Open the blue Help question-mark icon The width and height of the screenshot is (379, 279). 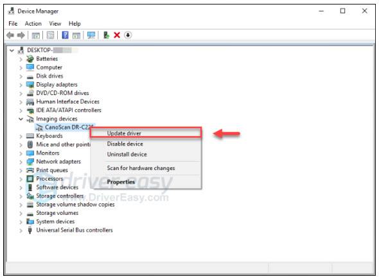pyautogui.click(x=65, y=35)
